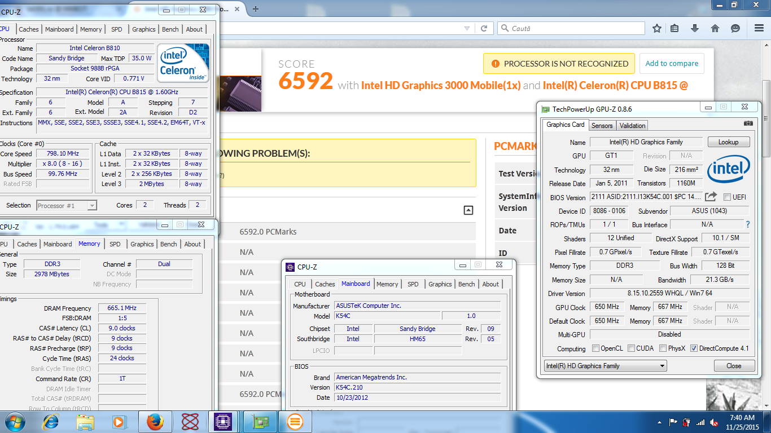This screenshot has height=433, width=771.
Task: Open About tab in mainboard CPU-Z window
Action: pos(490,284)
